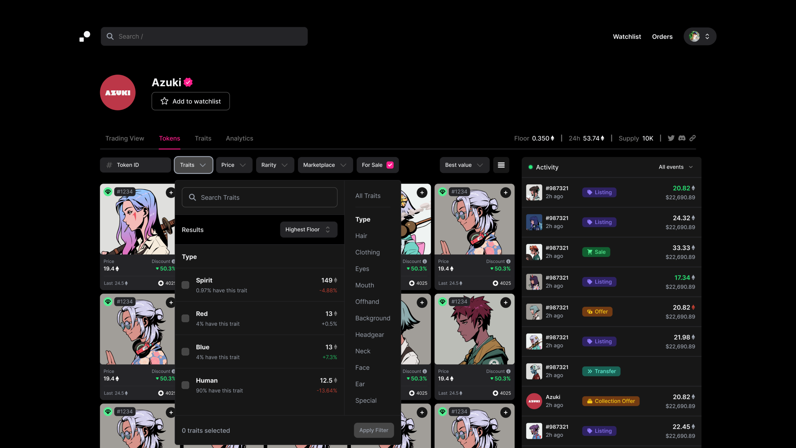
Task: Click the plus button on the rightmost top card
Action: [x=505, y=192]
